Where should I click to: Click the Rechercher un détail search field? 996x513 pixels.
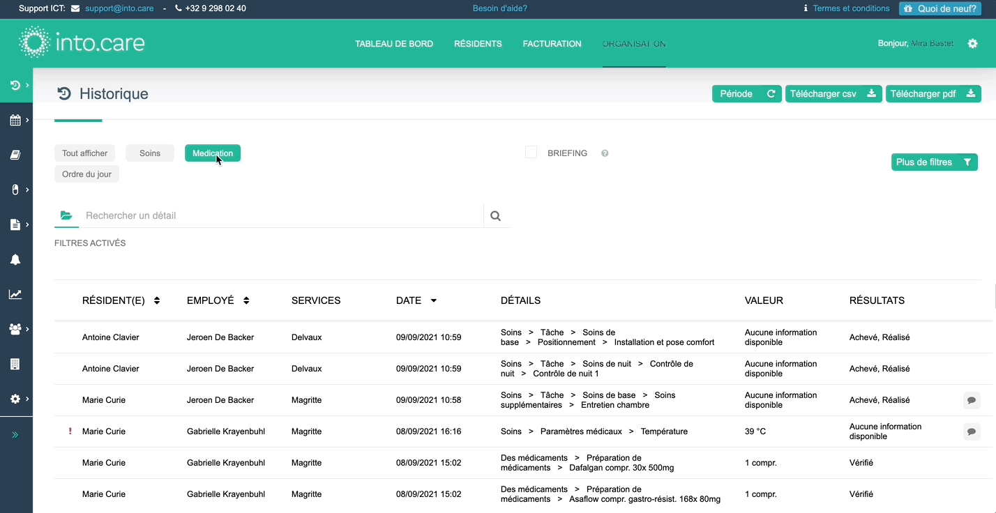pos(279,216)
